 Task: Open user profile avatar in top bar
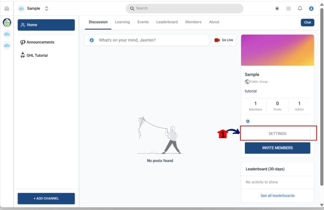311,9
